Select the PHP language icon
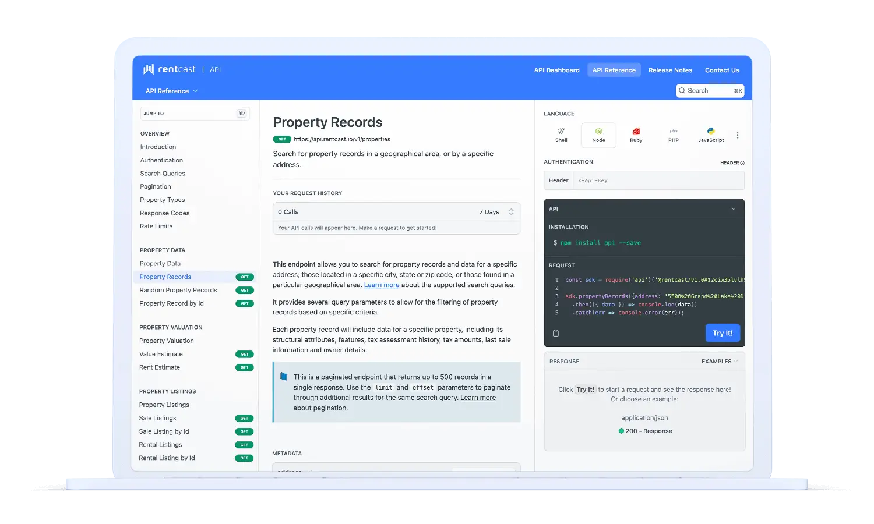The image size is (874, 524). click(x=674, y=131)
